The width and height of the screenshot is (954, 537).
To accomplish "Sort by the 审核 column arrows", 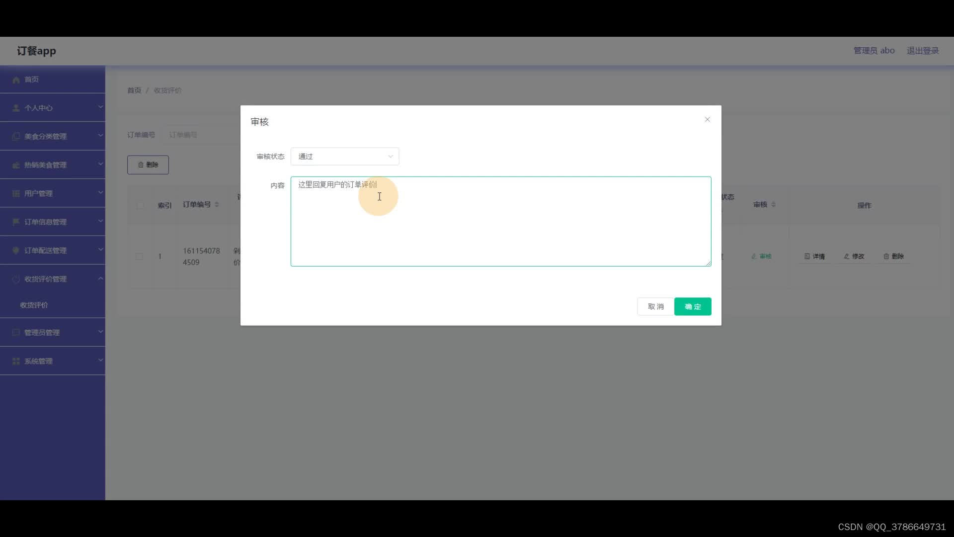I will 773,205.
